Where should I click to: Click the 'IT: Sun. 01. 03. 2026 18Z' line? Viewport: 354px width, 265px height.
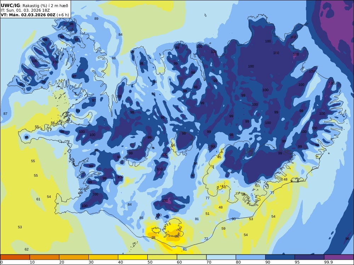[25, 10]
